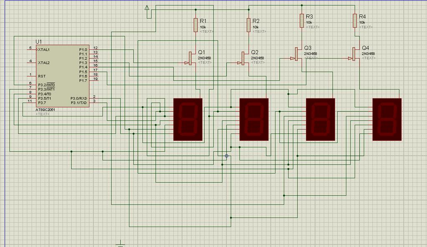Viewport: 427px width, 247px height.
Task: Click the 10k value under R3
Action: pos(309,23)
